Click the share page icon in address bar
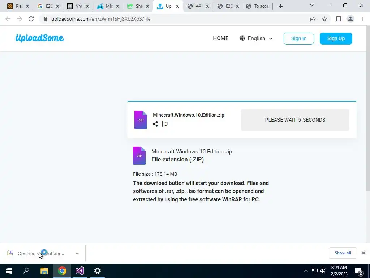 coord(313,19)
